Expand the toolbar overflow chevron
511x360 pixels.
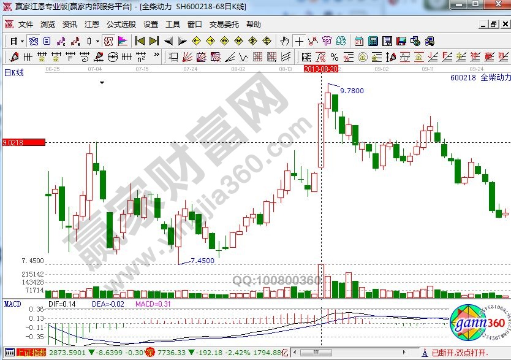click(157, 55)
